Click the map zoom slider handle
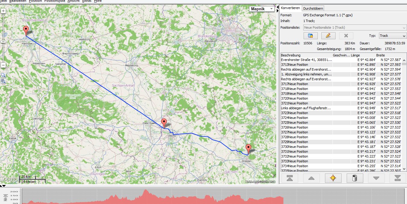407x204 pixels. tap(3, 41)
